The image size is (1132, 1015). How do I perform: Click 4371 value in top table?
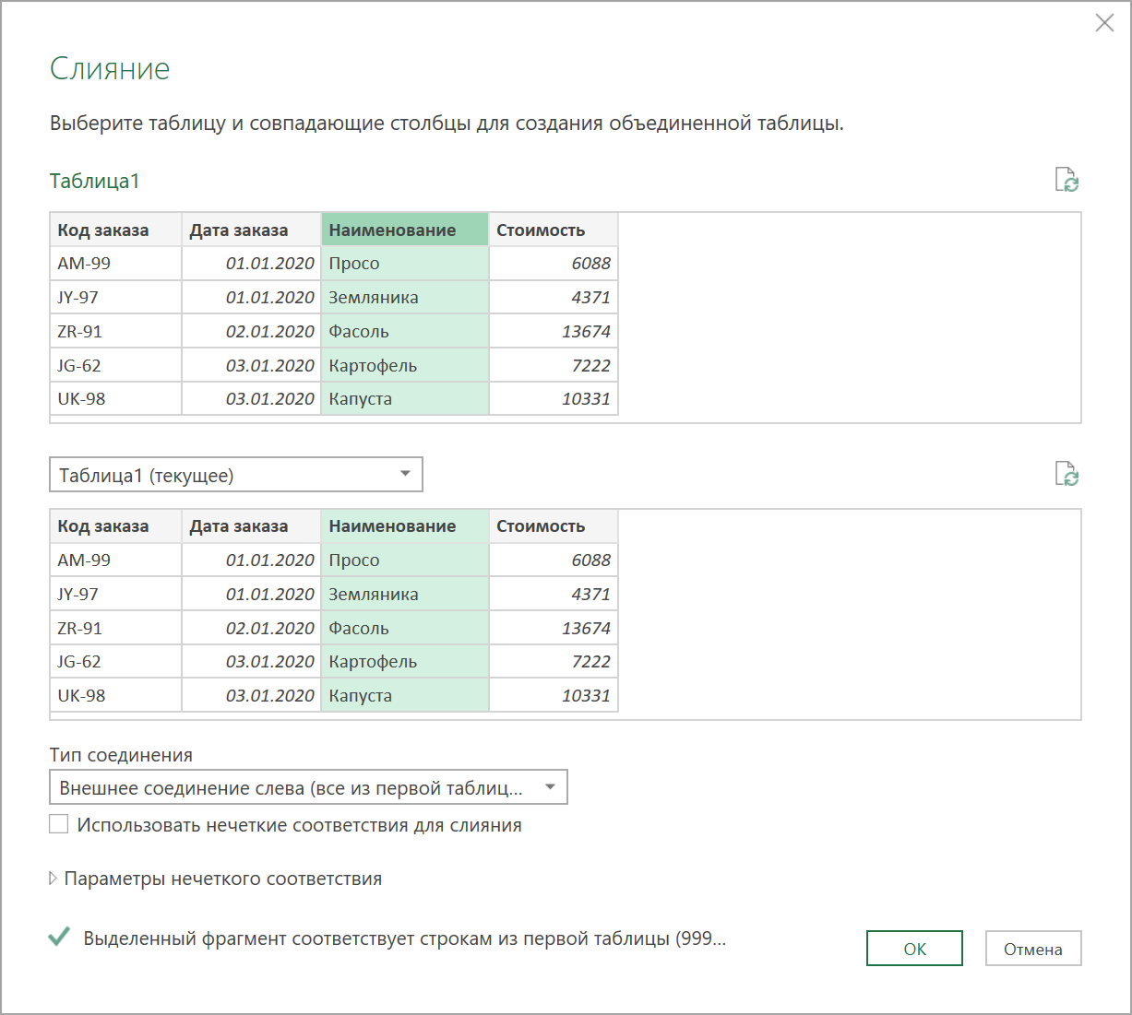tap(554, 298)
